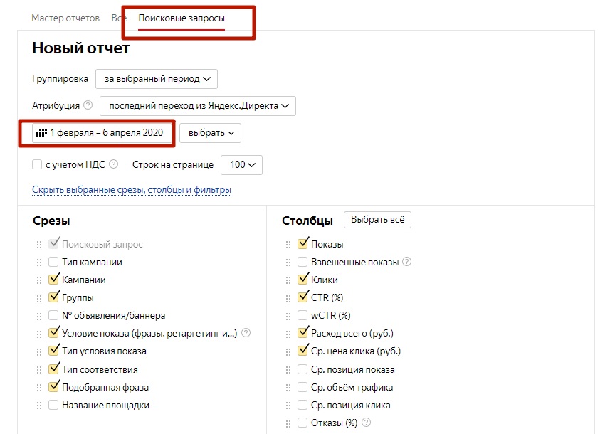Click help icon beside Условие показа
This screenshot has width=605, height=434.
tap(246, 333)
